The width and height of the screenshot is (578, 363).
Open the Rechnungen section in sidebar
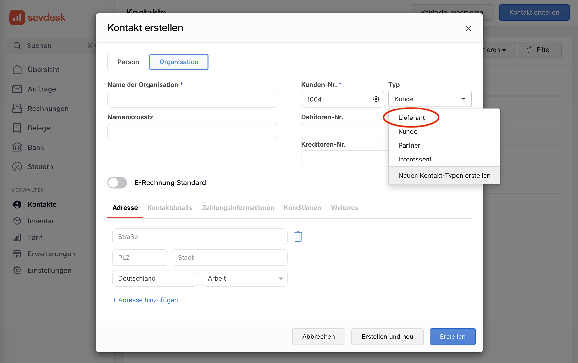[48, 109]
